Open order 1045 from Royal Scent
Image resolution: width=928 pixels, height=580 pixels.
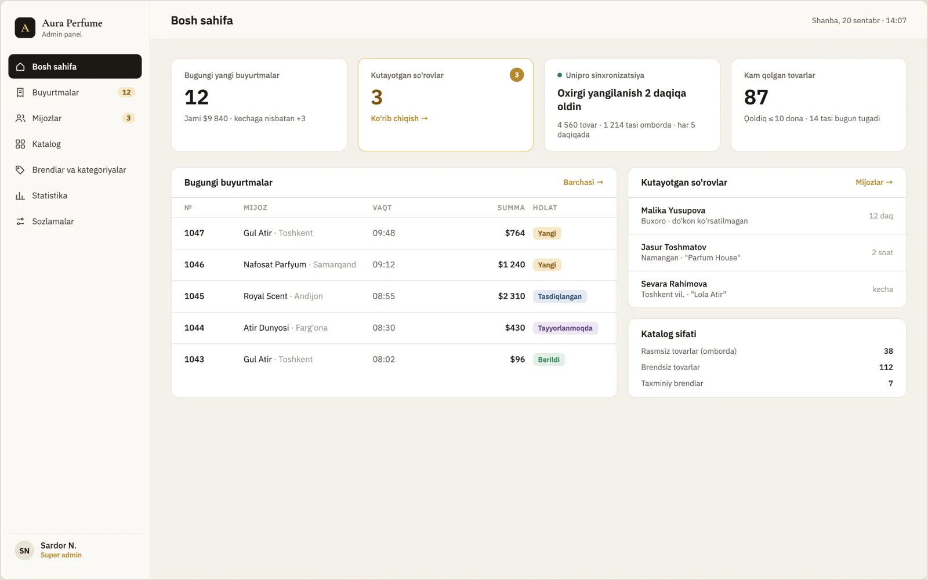pyautogui.click(x=394, y=296)
